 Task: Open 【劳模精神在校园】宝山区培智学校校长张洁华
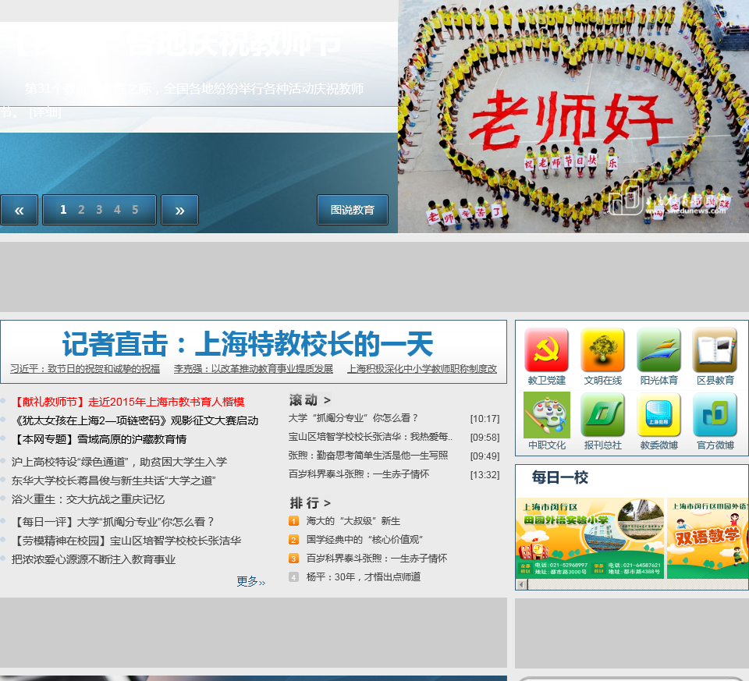tap(126, 541)
